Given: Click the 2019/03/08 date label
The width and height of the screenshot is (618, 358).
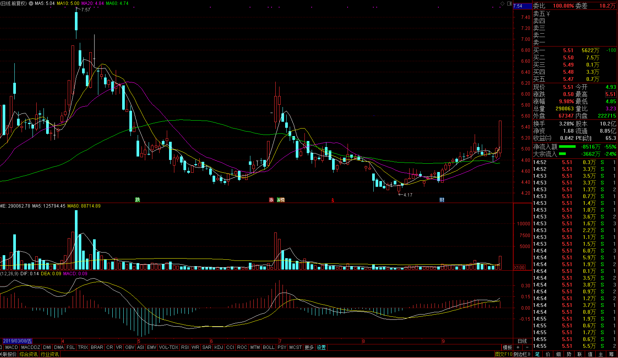Looking at the screenshot, I should coord(17,341).
